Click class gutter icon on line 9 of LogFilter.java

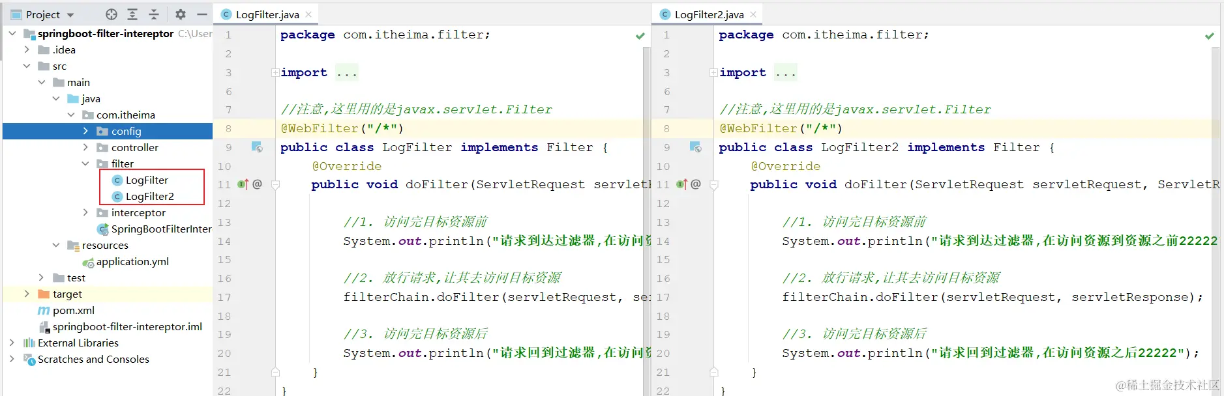(x=257, y=147)
